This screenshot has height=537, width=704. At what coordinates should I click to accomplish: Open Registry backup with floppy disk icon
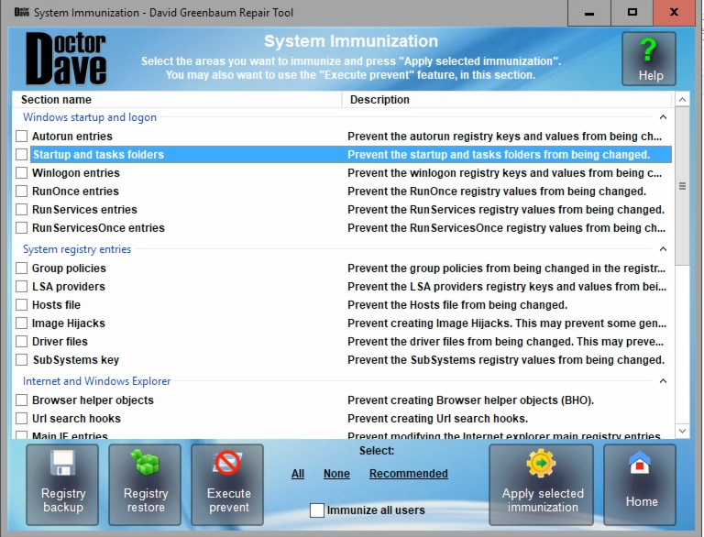tap(63, 485)
